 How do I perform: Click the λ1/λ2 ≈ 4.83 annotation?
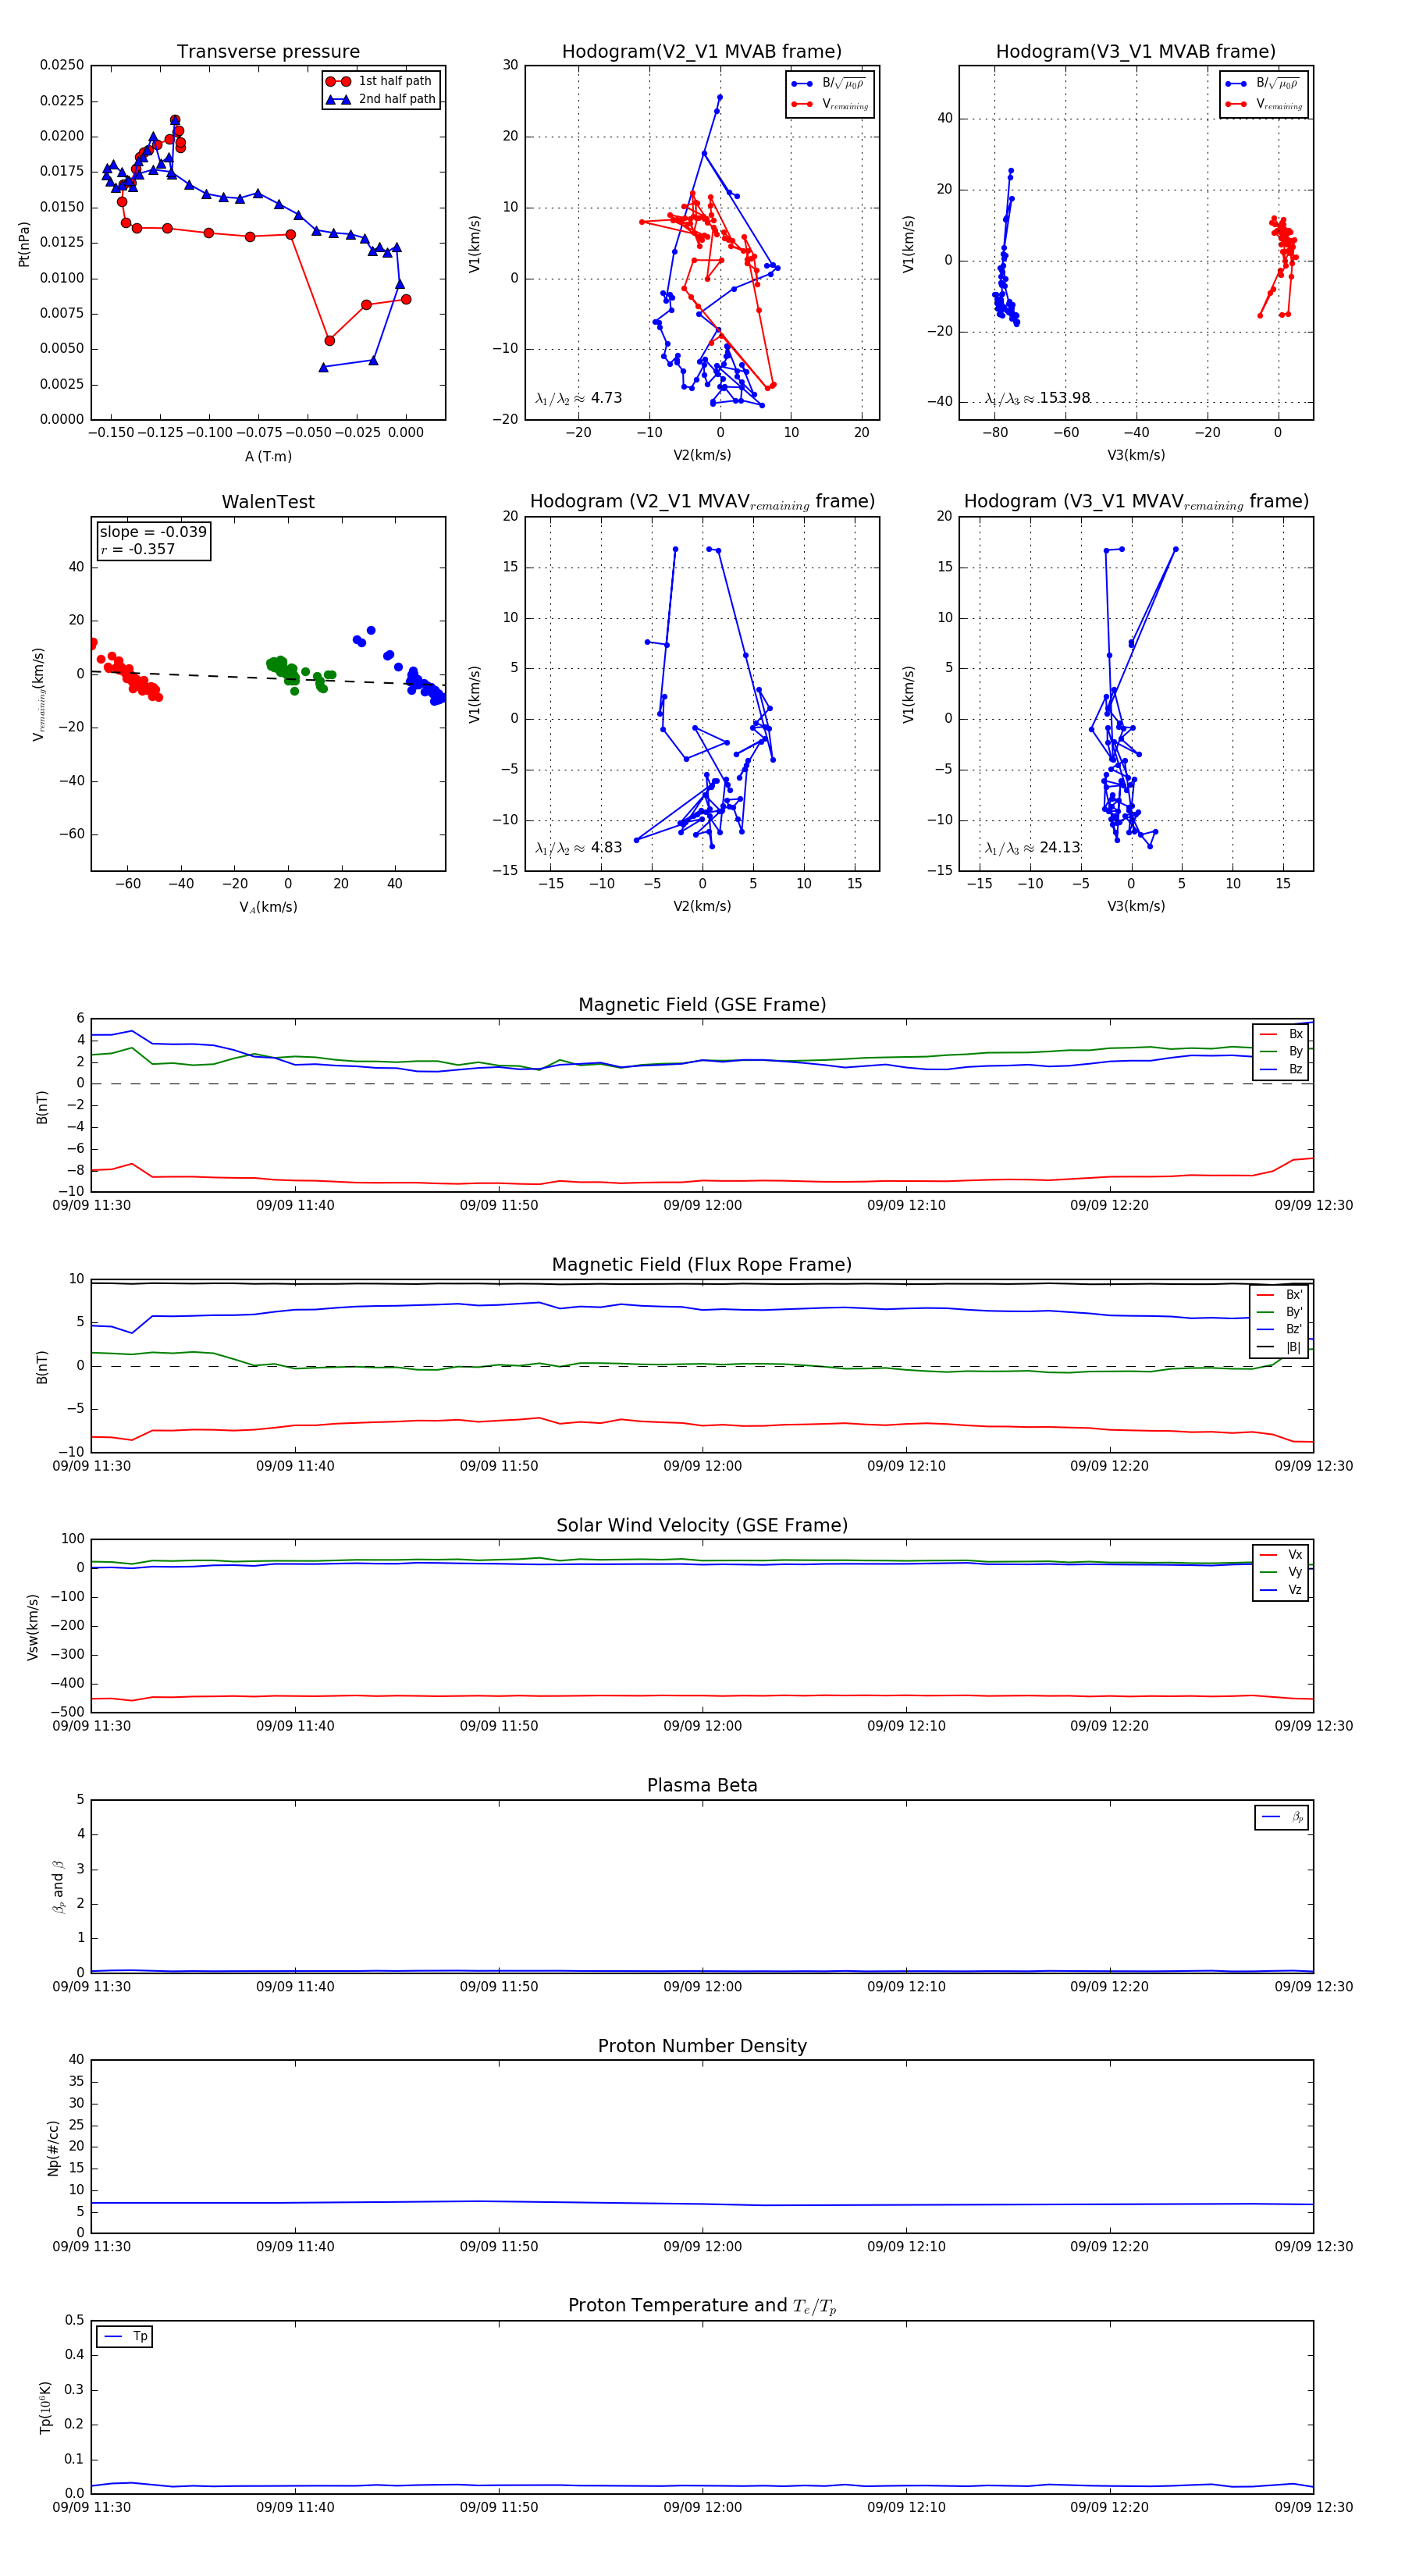coord(578,848)
